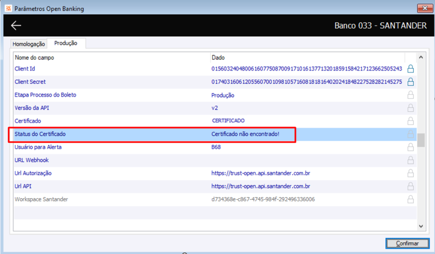The width and height of the screenshot is (435, 254).
Task: Select the 'Status do Certificado' field name
Action: click(40, 134)
